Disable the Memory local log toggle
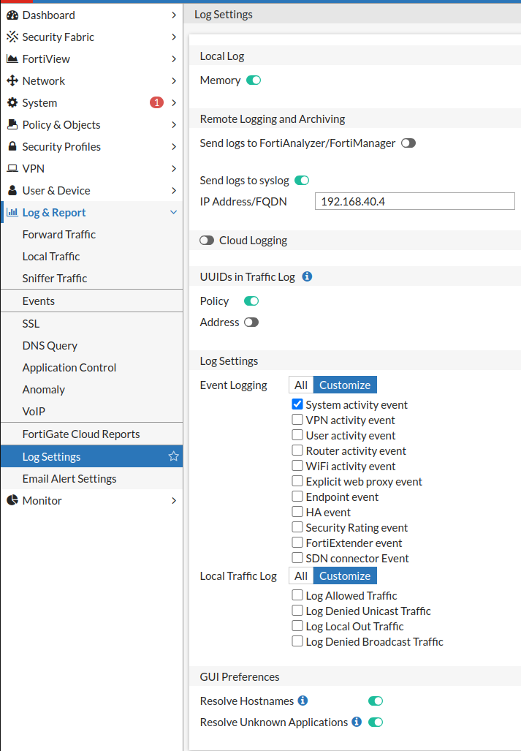 click(x=252, y=80)
